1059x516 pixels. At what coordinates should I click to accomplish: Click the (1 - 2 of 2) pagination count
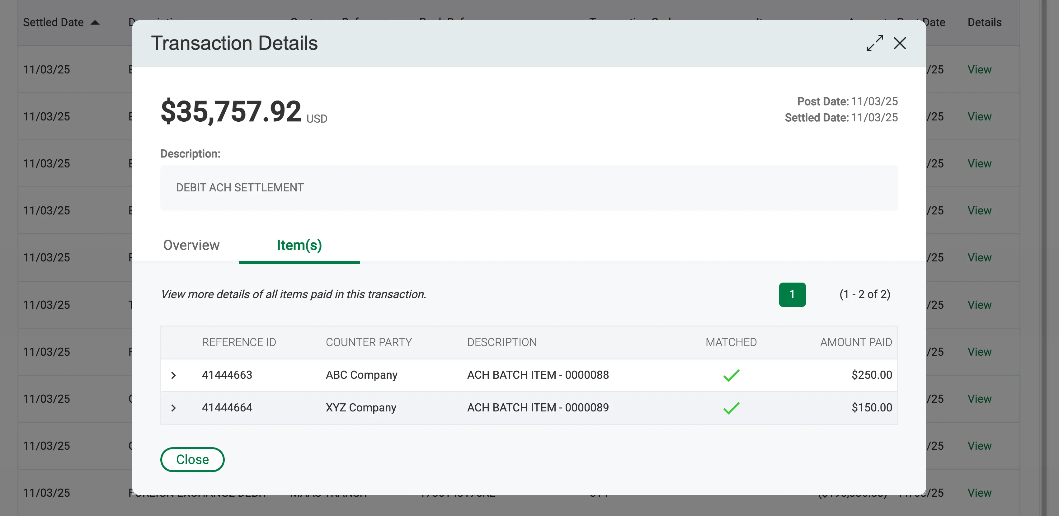click(864, 294)
